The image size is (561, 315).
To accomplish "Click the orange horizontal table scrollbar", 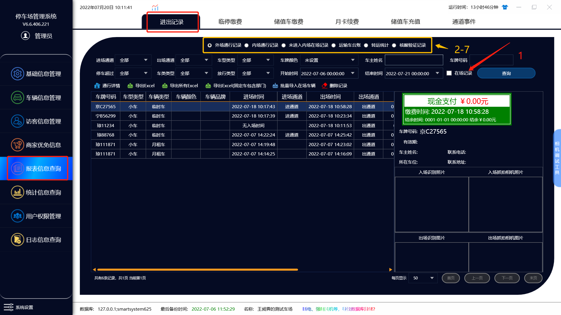I will [x=198, y=269].
